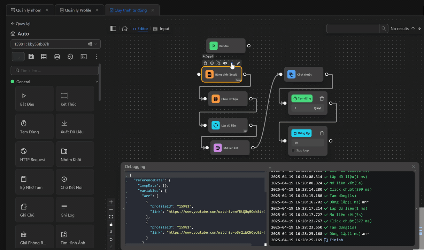Collapse the General blocks category
This screenshot has height=250, width=424.
click(x=97, y=82)
